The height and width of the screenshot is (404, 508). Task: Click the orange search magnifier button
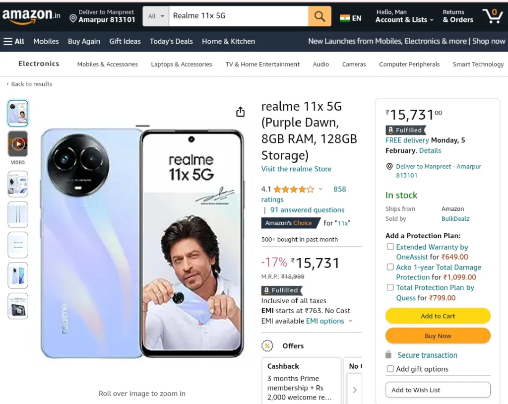pos(319,16)
